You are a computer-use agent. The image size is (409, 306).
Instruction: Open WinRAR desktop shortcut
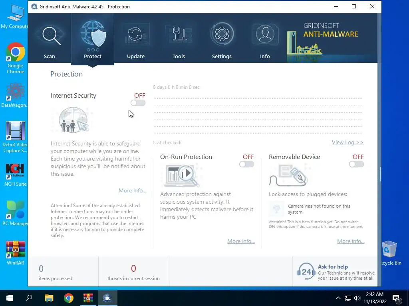(16, 253)
